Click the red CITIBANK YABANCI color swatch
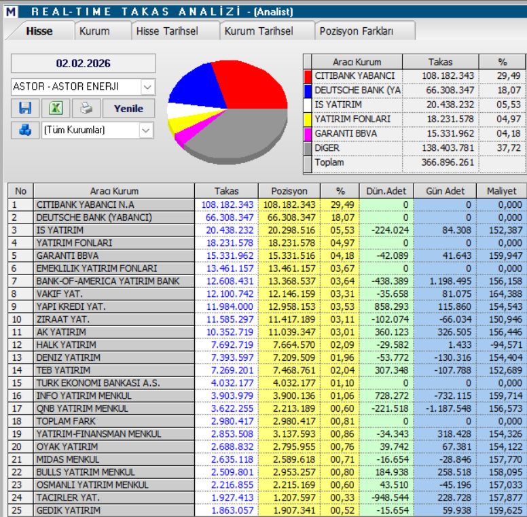Image resolution: width=527 pixels, height=517 pixels. tap(308, 76)
